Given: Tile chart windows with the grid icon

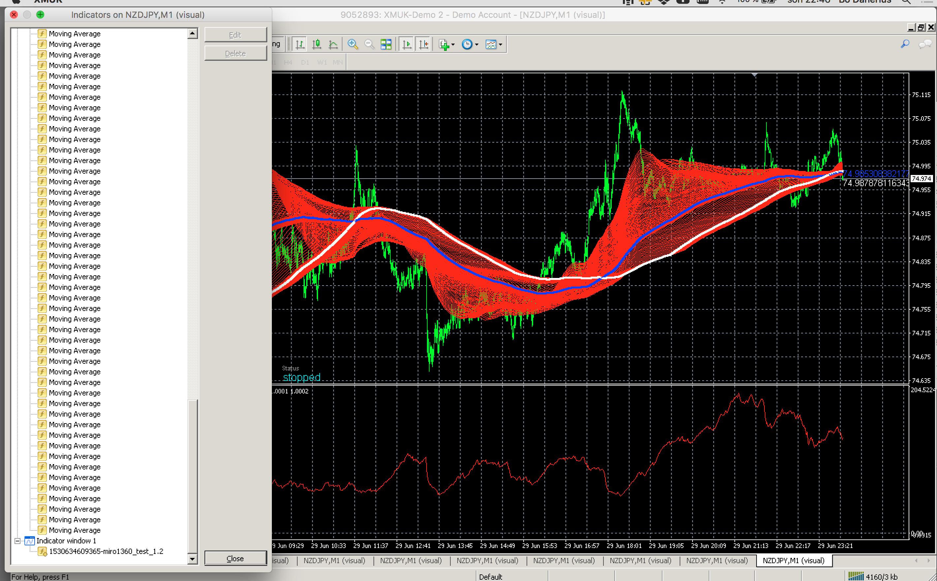Looking at the screenshot, I should click(386, 45).
